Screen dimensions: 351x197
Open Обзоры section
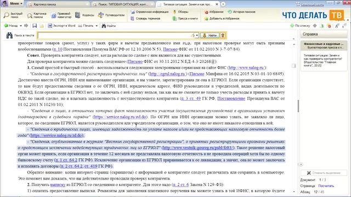(180, 12)
